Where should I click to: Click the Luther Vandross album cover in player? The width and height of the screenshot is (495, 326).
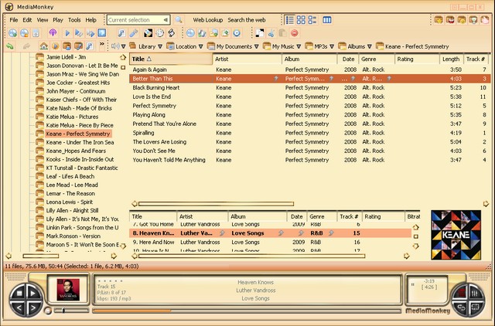[x=68, y=290]
